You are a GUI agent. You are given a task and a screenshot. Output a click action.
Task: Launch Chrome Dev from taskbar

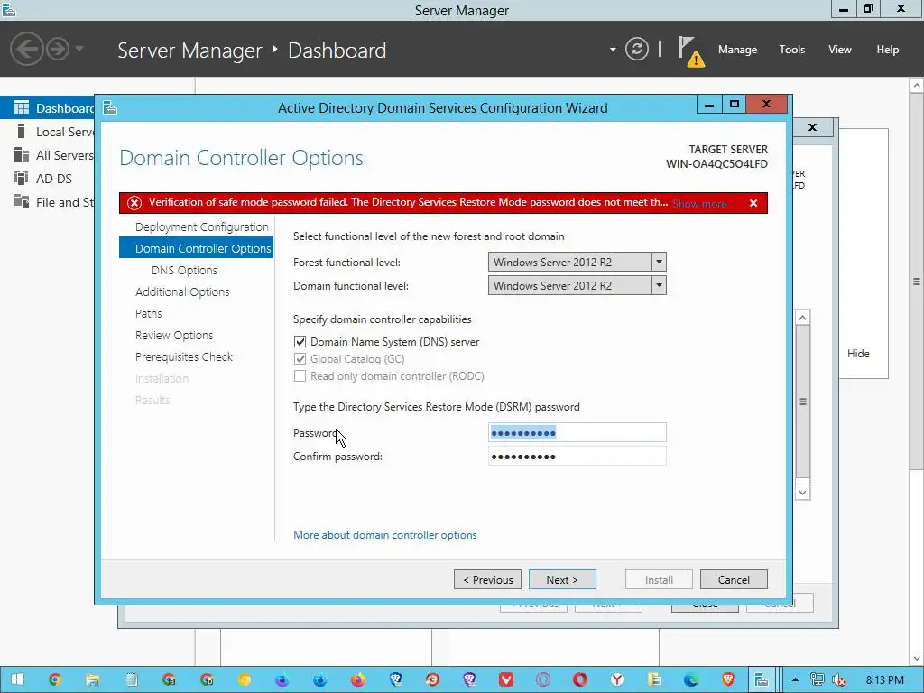[x=207, y=680]
